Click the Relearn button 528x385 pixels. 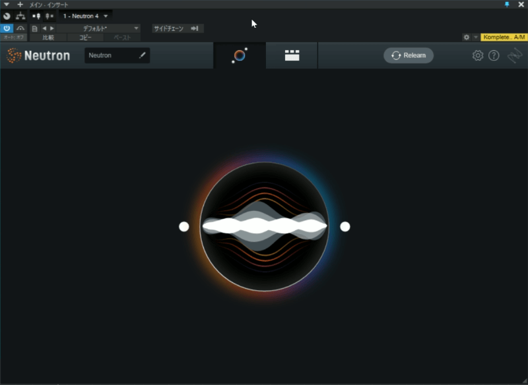coord(409,55)
